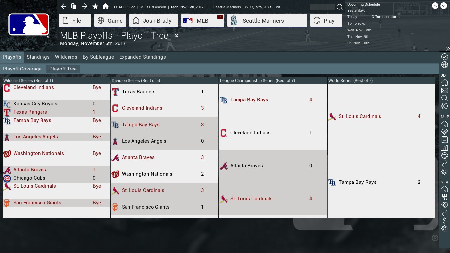Image resolution: width=450 pixels, height=253 pixels.
Task: Open the Game menu
Action: point(110,20)
